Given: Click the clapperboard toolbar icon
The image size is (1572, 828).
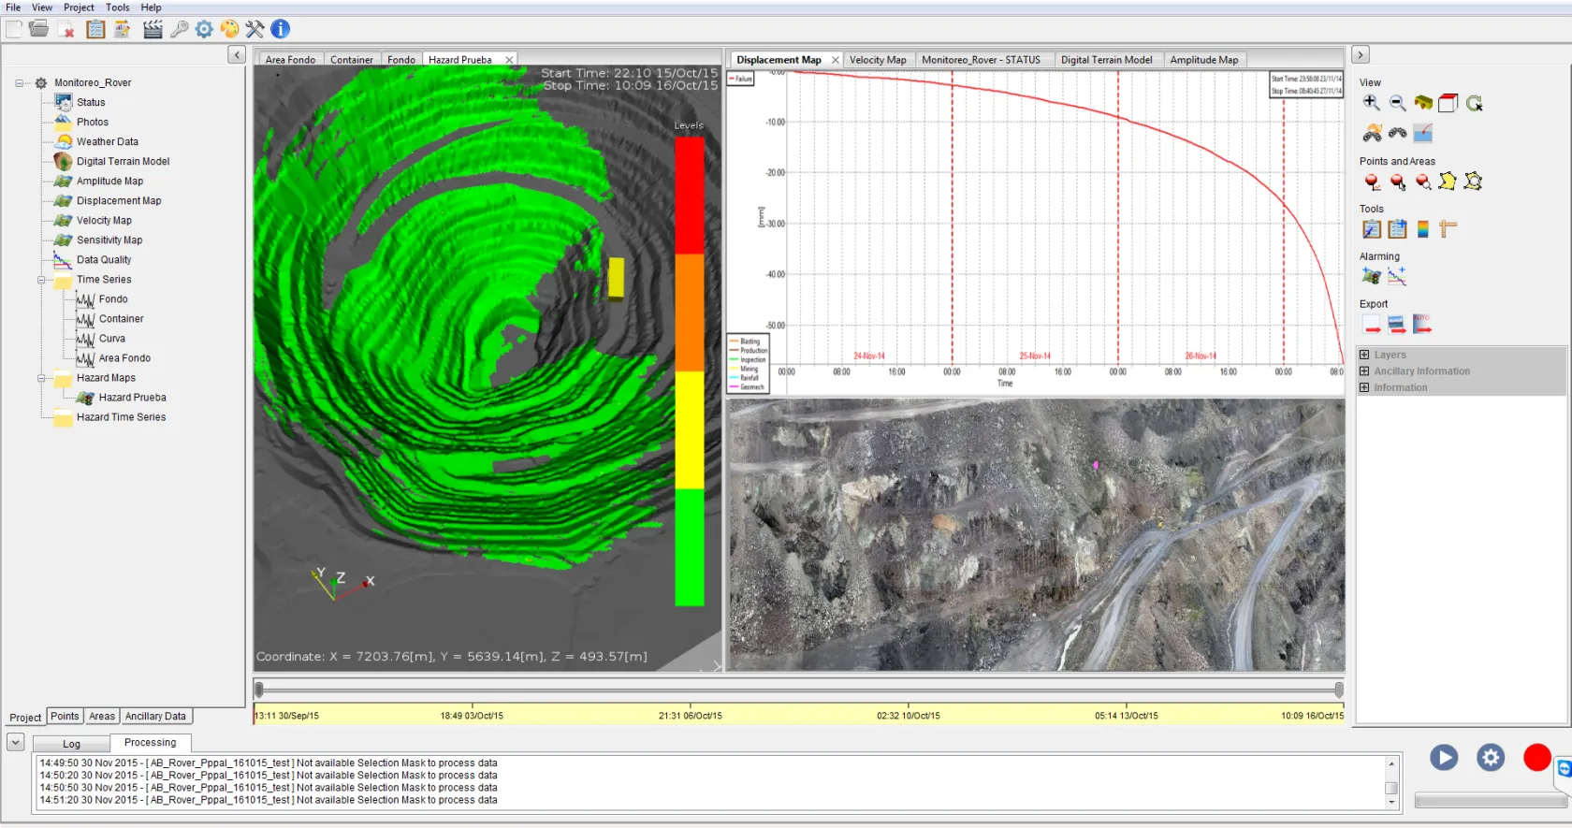Looking at the screenshot, I should (153, 29).
